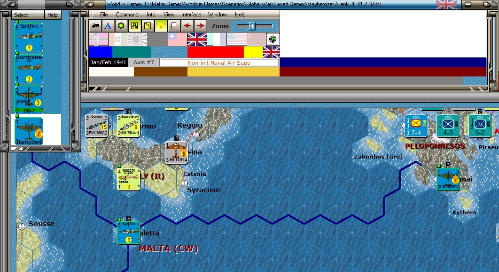Screen dimensions: 499x272
Task: Click Catania city label
Action: (195, 174)
